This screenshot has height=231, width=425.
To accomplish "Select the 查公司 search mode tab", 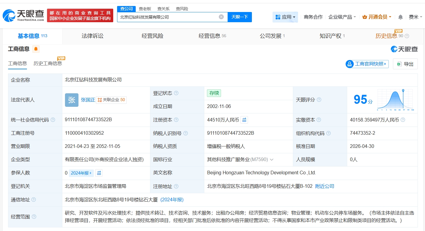I will pyautogui.click(x=126, y=9).
